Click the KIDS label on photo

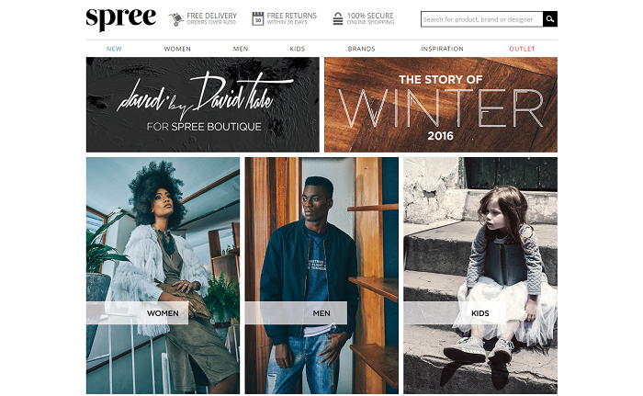tap(480, 313)
